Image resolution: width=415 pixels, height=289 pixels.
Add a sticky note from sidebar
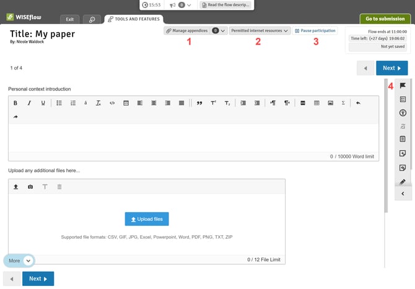pyautogui.click(x=403, y=153)
